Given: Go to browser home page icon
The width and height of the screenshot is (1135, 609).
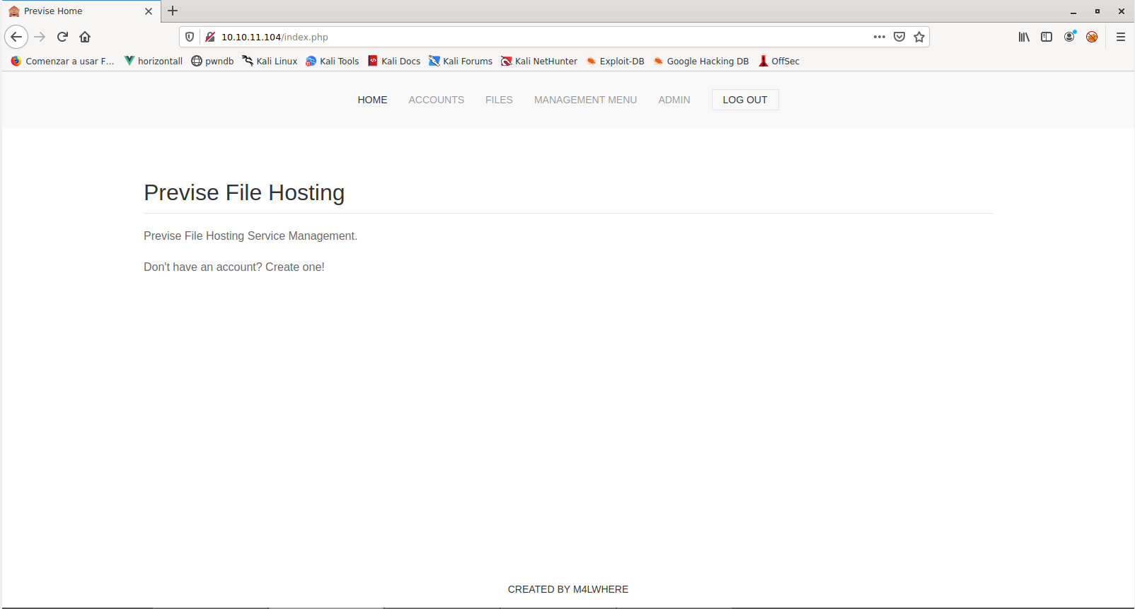Looking at the screenshot, I should tap(85, 37).
